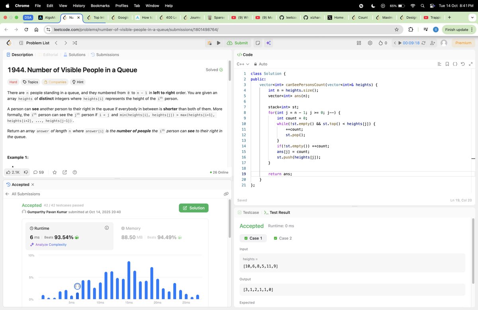Open the user profile avatar
The image size is (478, 310).
[x=444, y=43]
